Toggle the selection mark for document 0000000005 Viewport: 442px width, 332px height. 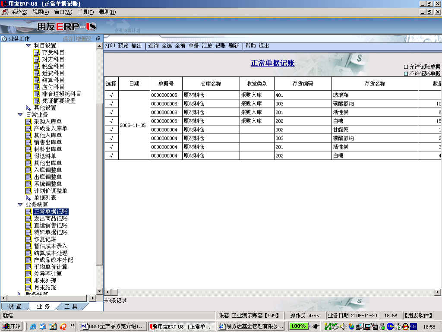[x=111, y=95]
